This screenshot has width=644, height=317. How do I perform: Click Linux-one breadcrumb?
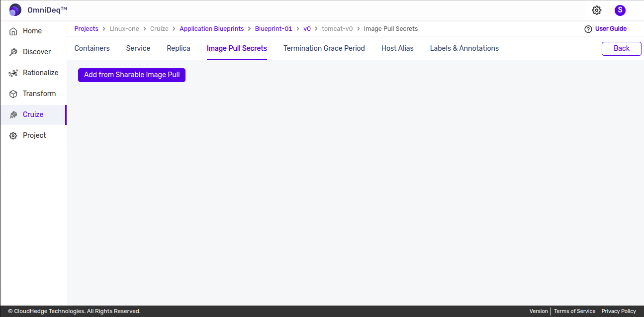(x=124, y=29)
